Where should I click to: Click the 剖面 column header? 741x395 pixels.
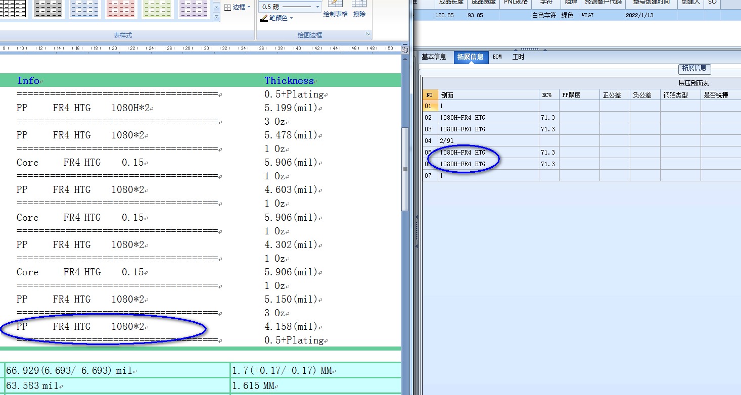point(488,94)
